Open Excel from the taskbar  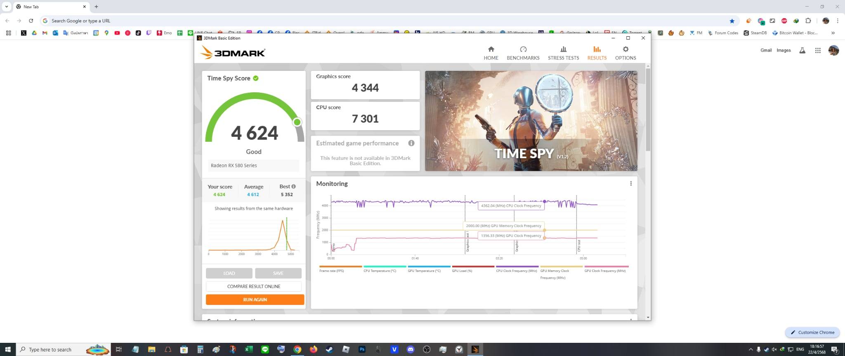248,349
